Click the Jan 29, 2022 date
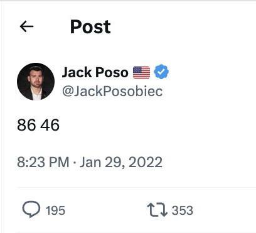Screen dimensions: 256x233 pos(121,163)
